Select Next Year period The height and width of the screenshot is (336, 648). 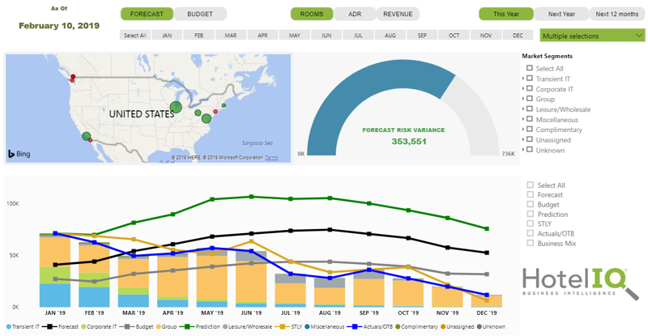coord(561,14)
